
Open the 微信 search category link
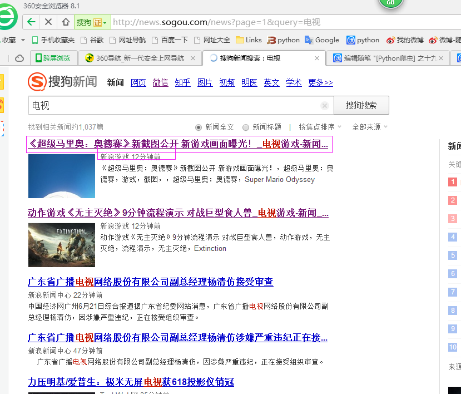click(x=161, y=83)
